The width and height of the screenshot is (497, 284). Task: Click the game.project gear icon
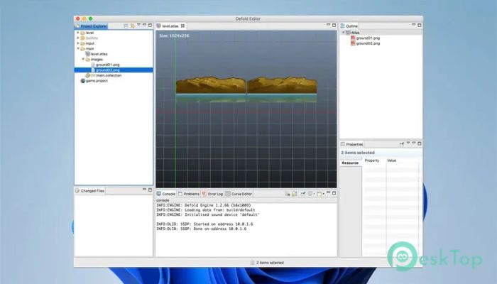tap(83, 81)
